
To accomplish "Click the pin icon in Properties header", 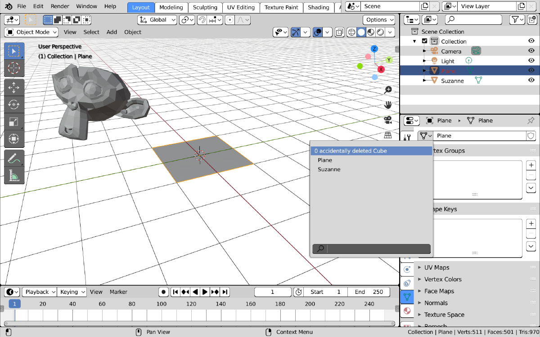I will coord(531,120).
